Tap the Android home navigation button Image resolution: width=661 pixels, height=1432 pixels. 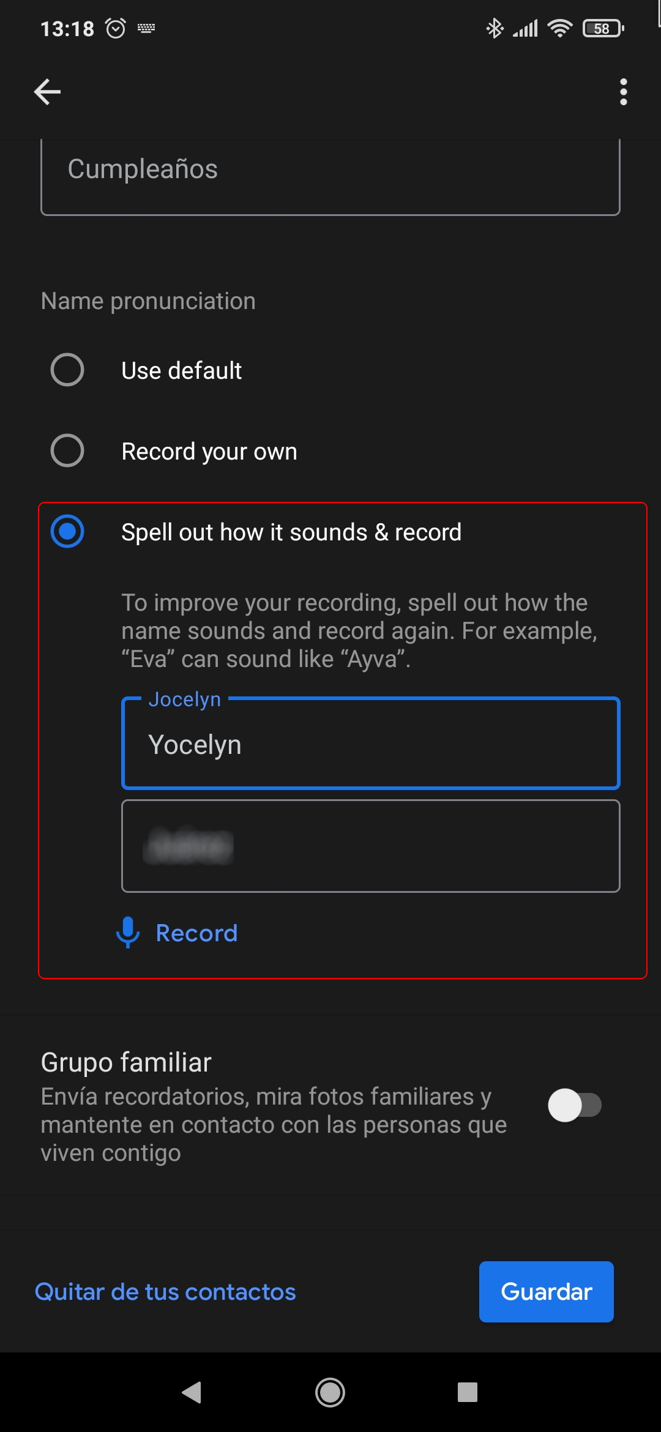(x=330, y=1392)
